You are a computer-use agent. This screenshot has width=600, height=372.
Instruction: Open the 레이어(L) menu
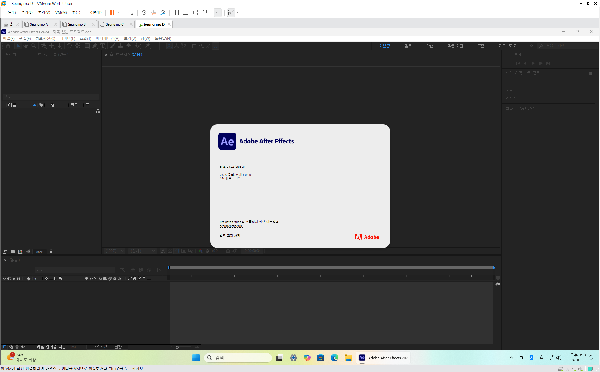click(x=67, y=38)
